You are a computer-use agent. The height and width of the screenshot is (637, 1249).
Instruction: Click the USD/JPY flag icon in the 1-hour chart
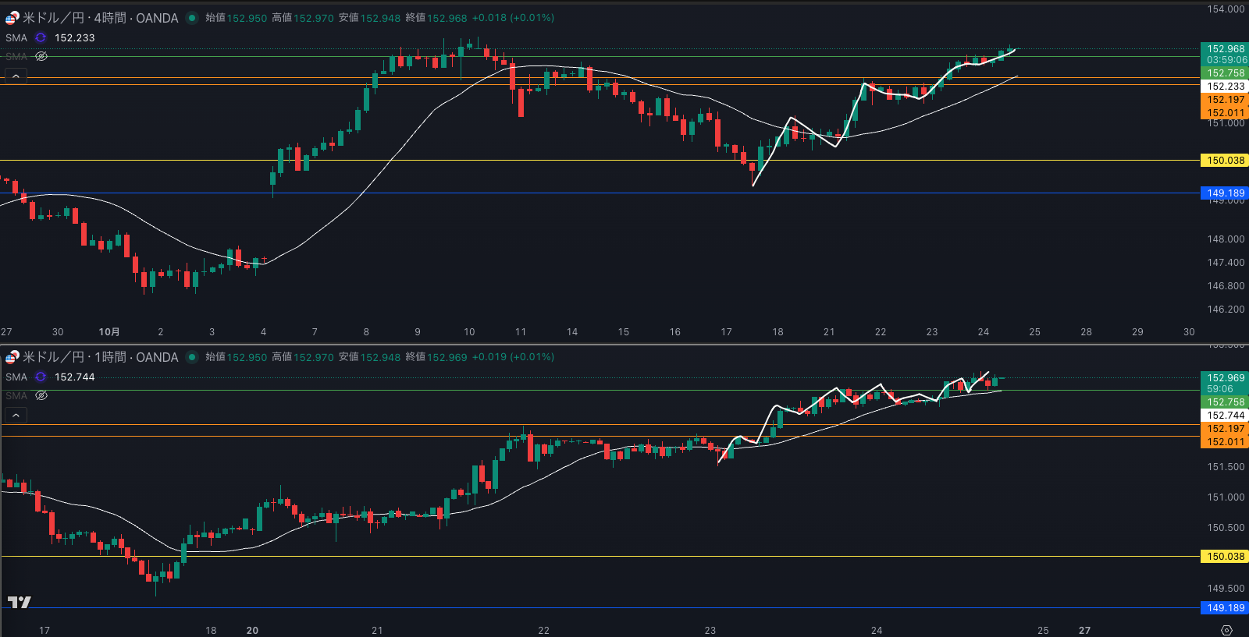12,357
